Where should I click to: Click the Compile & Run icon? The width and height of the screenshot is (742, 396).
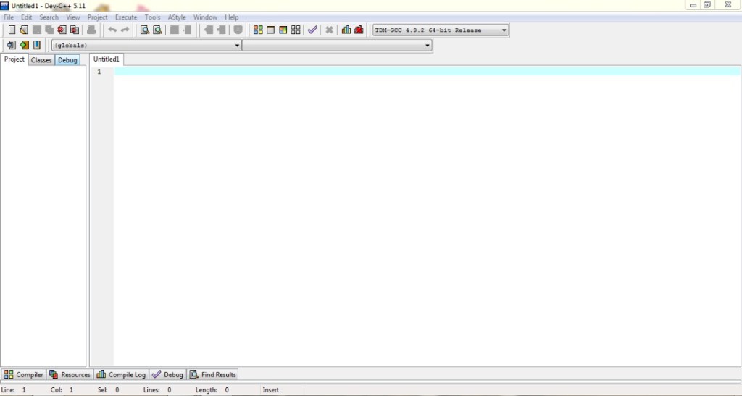283,30
